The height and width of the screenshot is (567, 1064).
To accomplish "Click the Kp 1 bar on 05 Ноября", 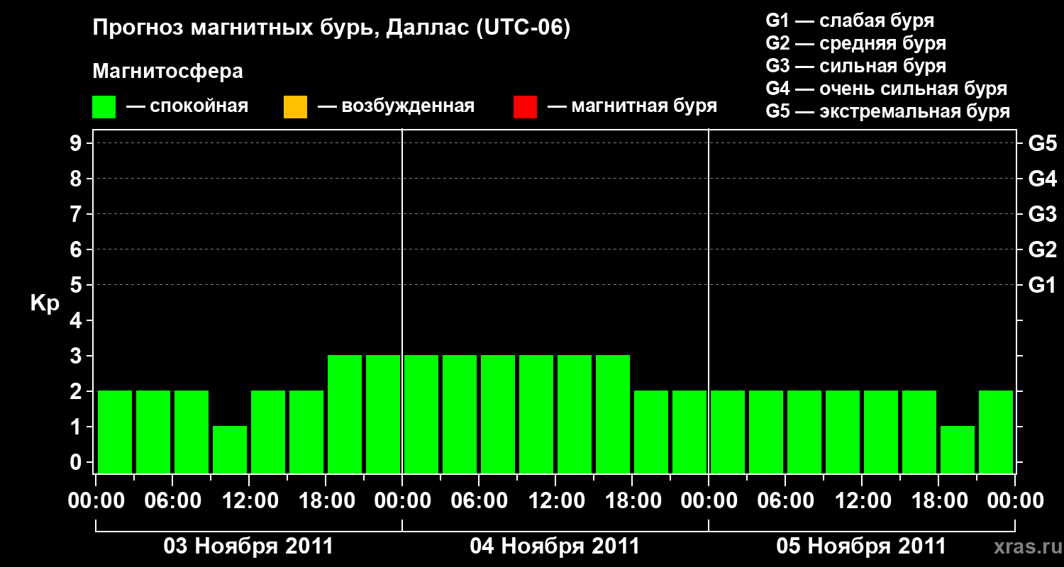I will tap(958, 449).
